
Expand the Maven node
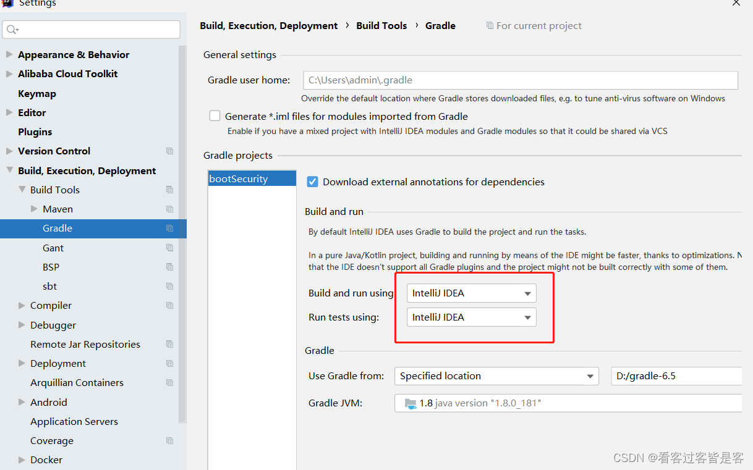(x=34, y=209)
